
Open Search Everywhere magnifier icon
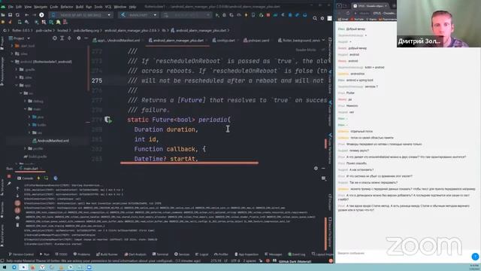[x=315, y=18]
